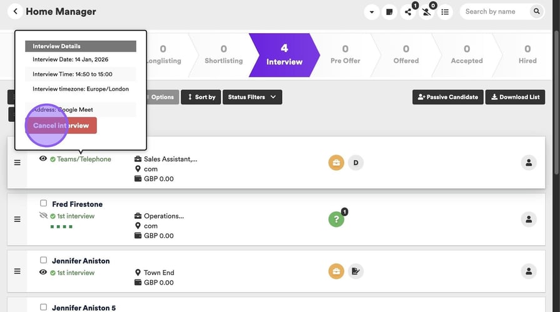This screenshot has width=560, height=312.
Task: Tick the checkbox next to Fred Firestone
Action: (43, 203)
